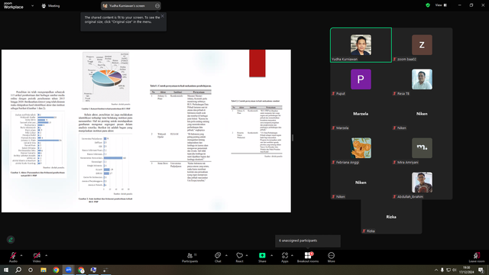
Task: Select Yudha Kurniawan's video tile
Action: tap(361, 45)
